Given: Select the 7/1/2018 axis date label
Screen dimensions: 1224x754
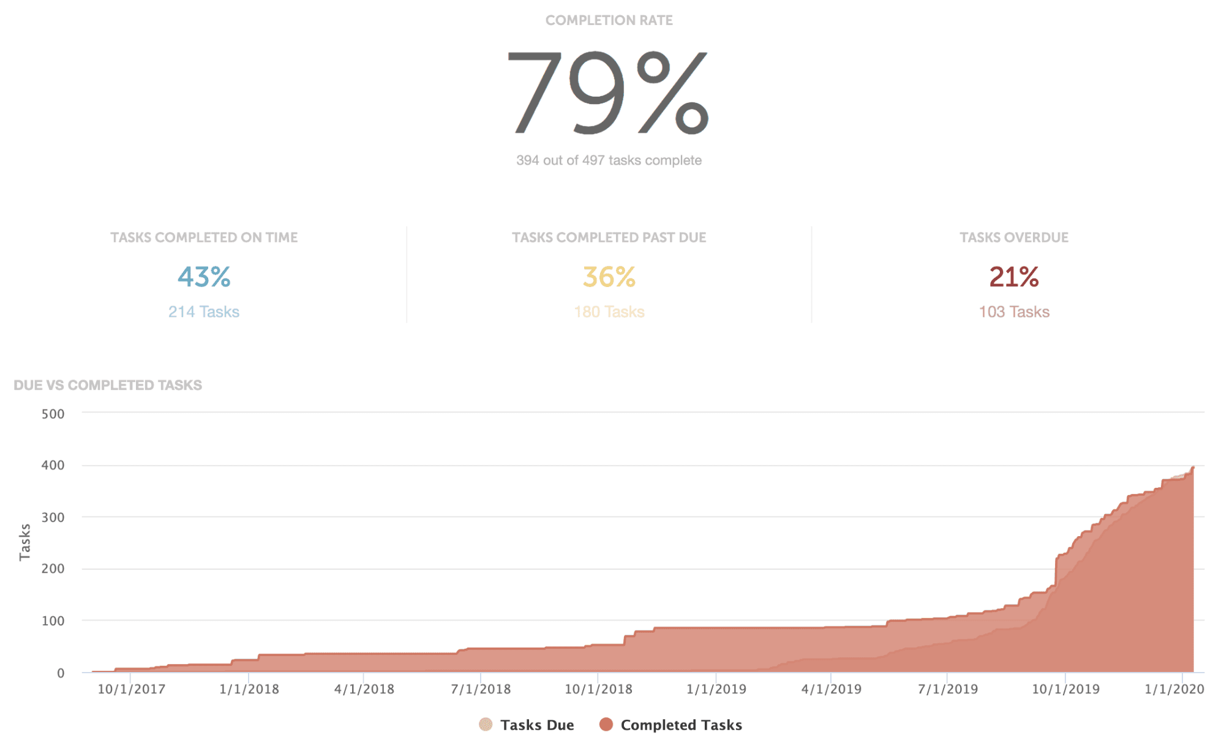Looking at the screenshot, I should coord(481,689).
